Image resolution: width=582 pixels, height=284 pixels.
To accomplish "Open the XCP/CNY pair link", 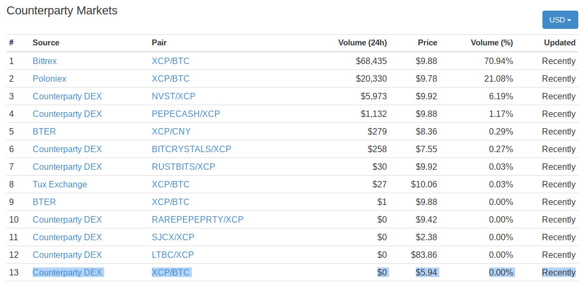I will coord(171,132).
